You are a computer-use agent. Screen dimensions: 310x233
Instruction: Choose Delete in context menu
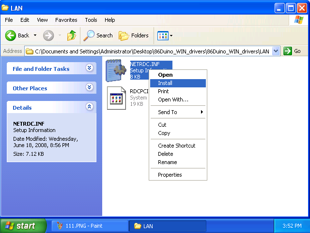pos(178,154)
